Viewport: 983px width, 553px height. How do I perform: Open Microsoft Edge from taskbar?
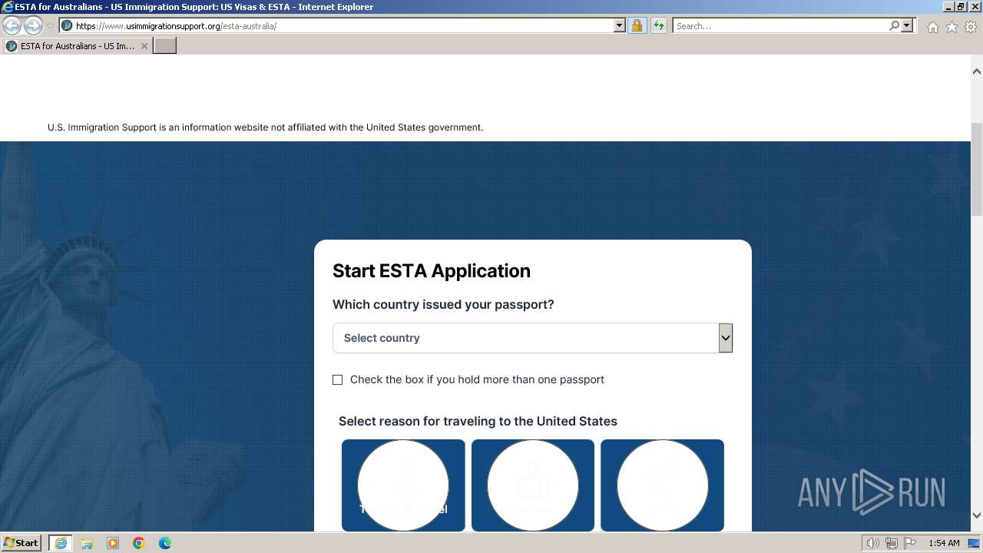(x=165, y=543)
